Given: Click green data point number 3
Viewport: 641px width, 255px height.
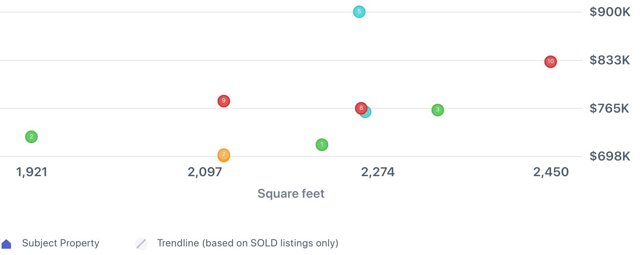Looking at the screenshot, I should coord(438,110).
